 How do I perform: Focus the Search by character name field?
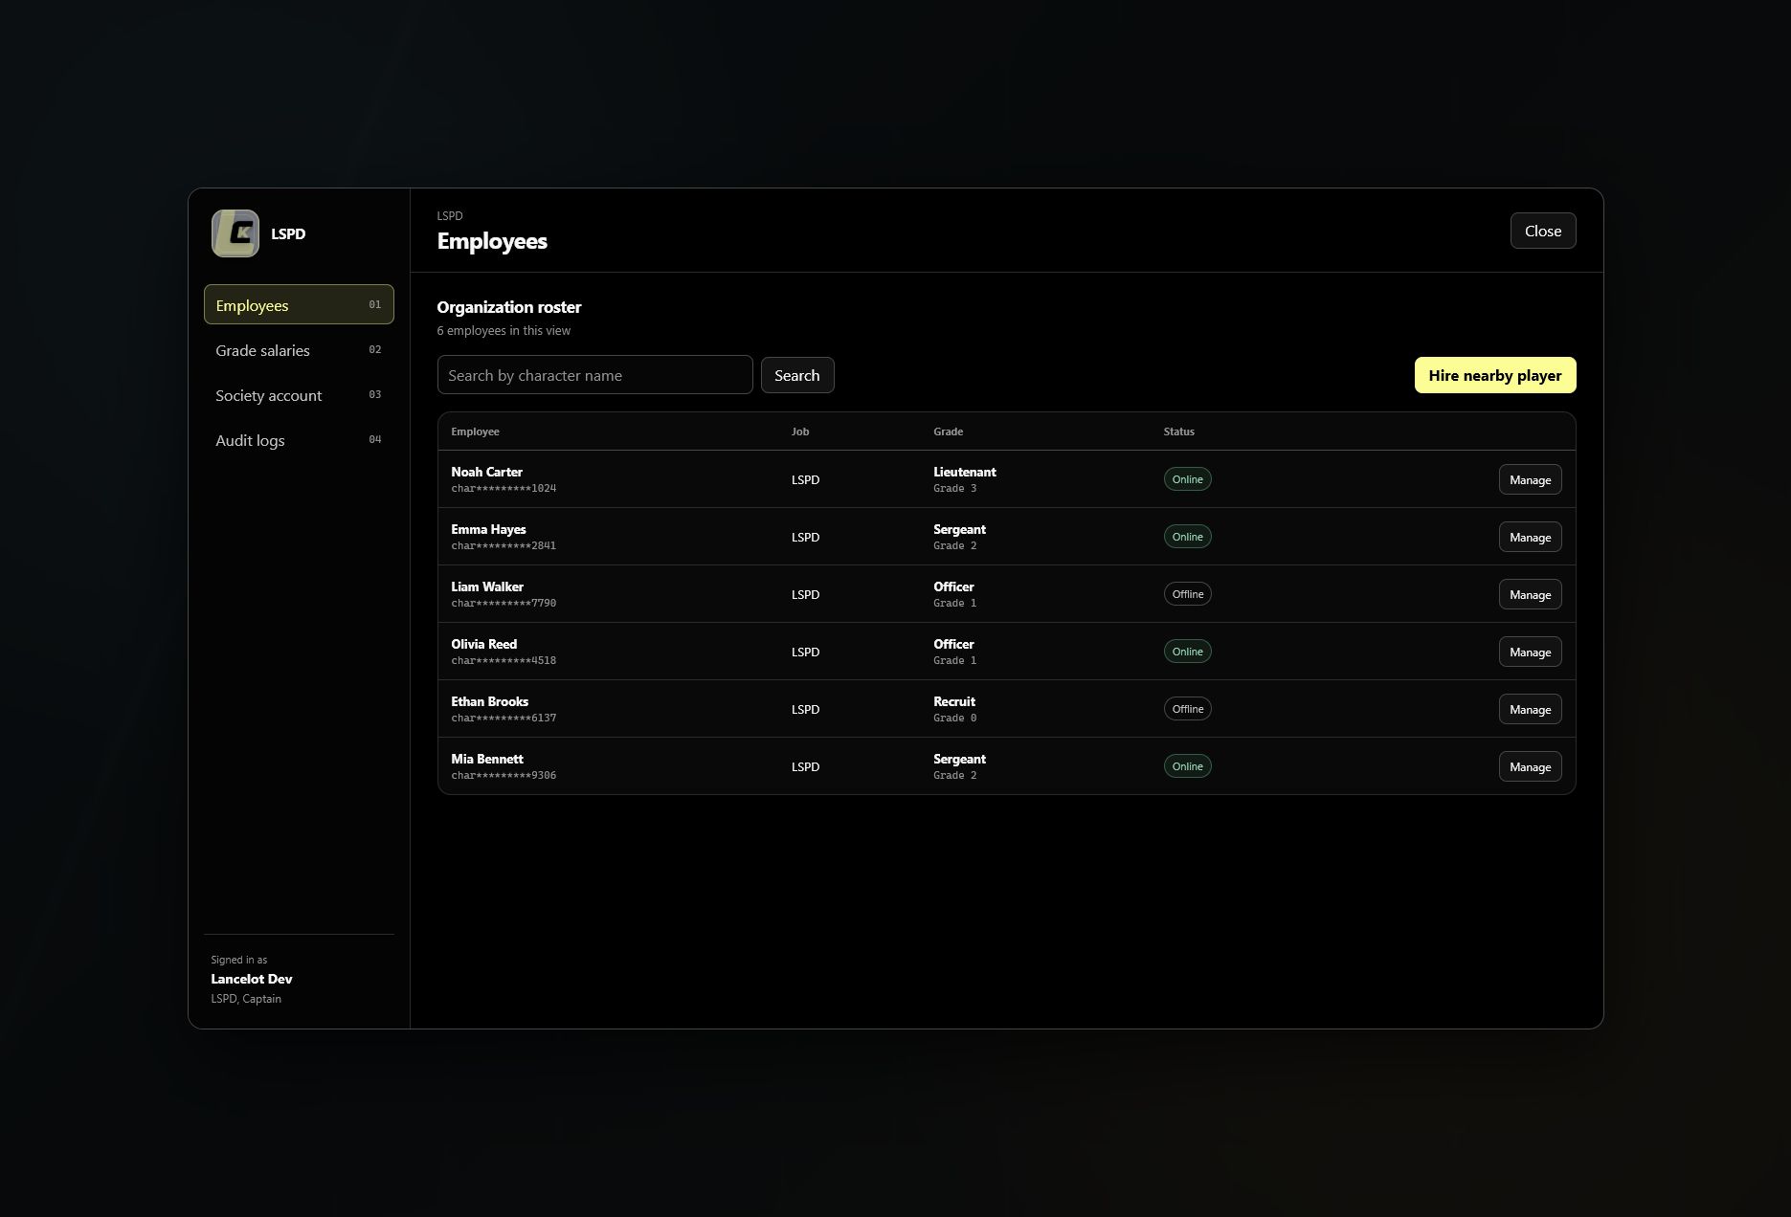(595, 375)
